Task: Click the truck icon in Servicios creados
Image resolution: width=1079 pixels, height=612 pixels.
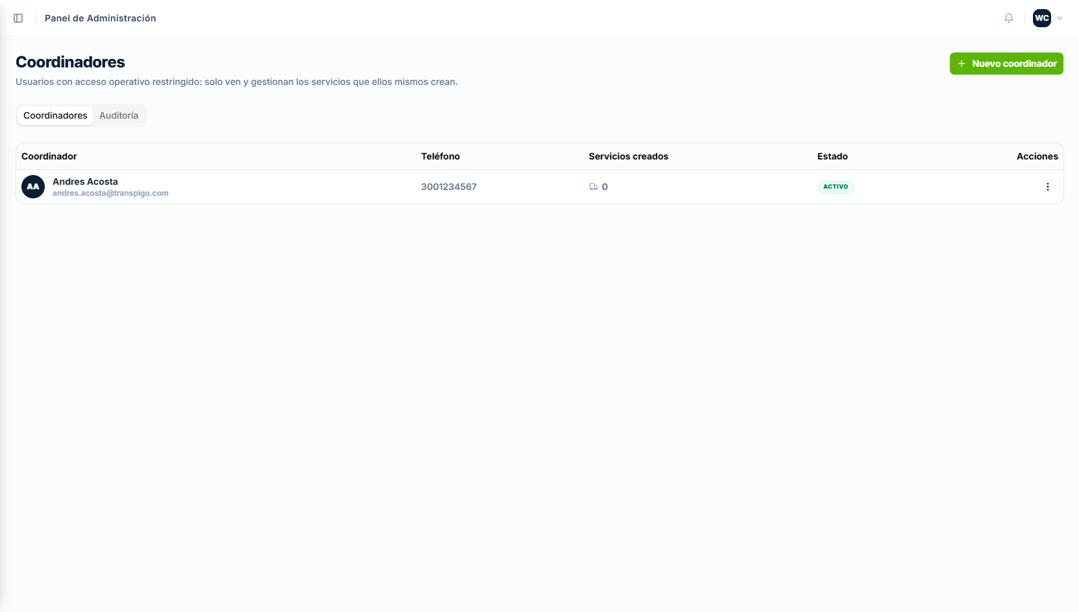Action: pyautogui.click(x=593, y=187)
